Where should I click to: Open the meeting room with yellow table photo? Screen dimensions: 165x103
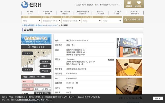[x=129, y=67]
